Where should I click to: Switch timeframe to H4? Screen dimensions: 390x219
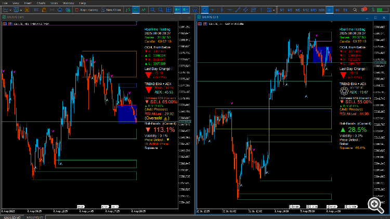click(x=337, y=10)
